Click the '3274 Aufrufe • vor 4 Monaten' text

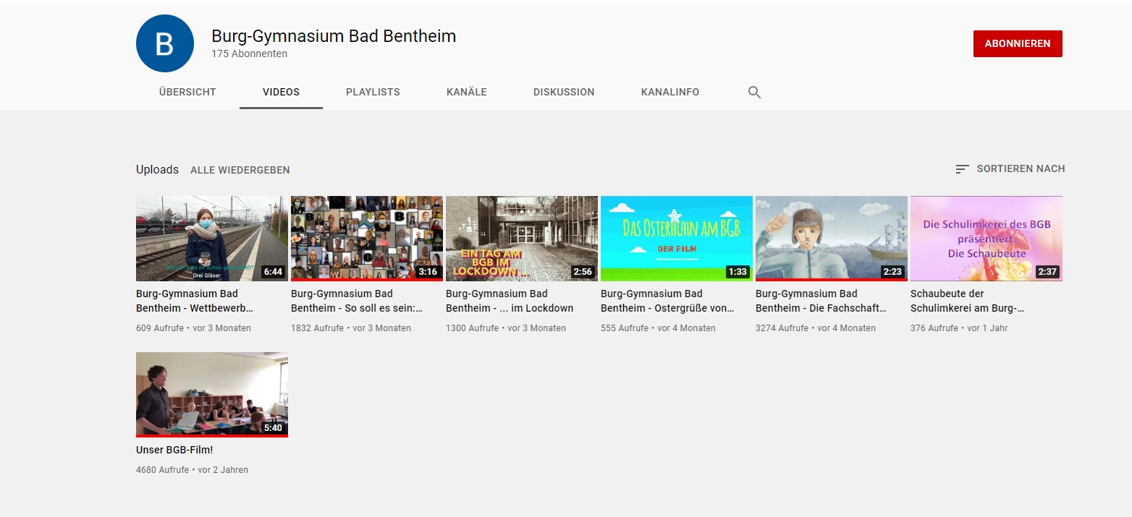point(816,328)
